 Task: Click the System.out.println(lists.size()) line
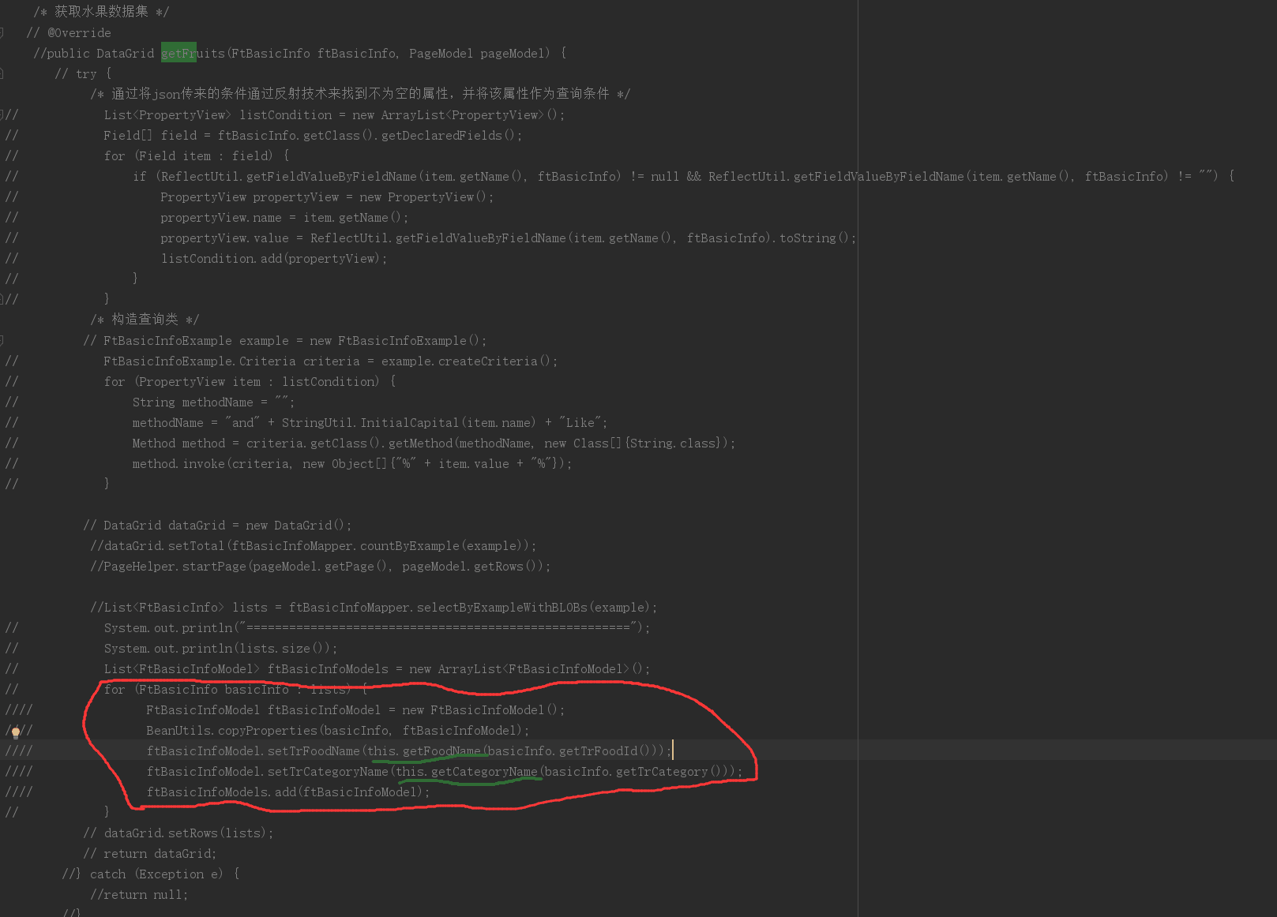(x=220, y=649)
